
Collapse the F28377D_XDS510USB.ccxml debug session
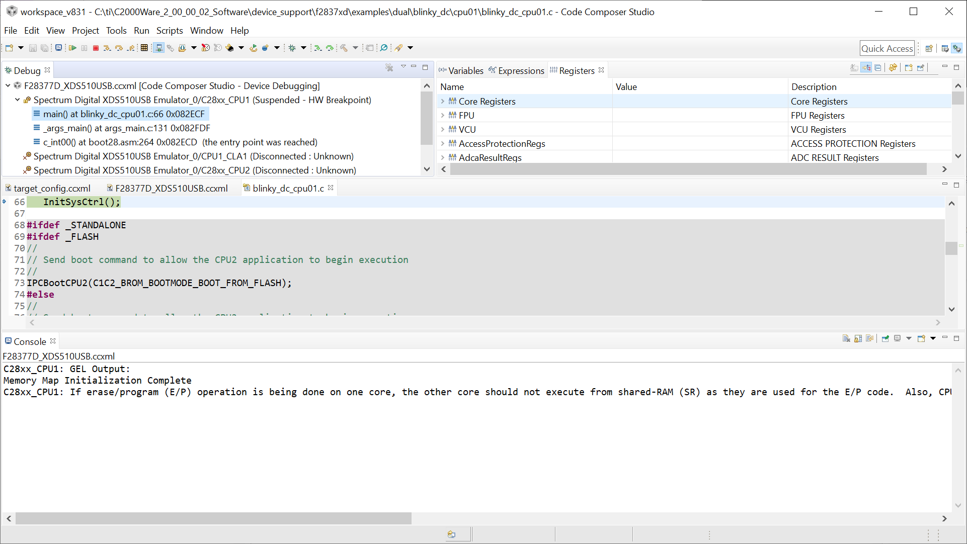coord(8,85)
